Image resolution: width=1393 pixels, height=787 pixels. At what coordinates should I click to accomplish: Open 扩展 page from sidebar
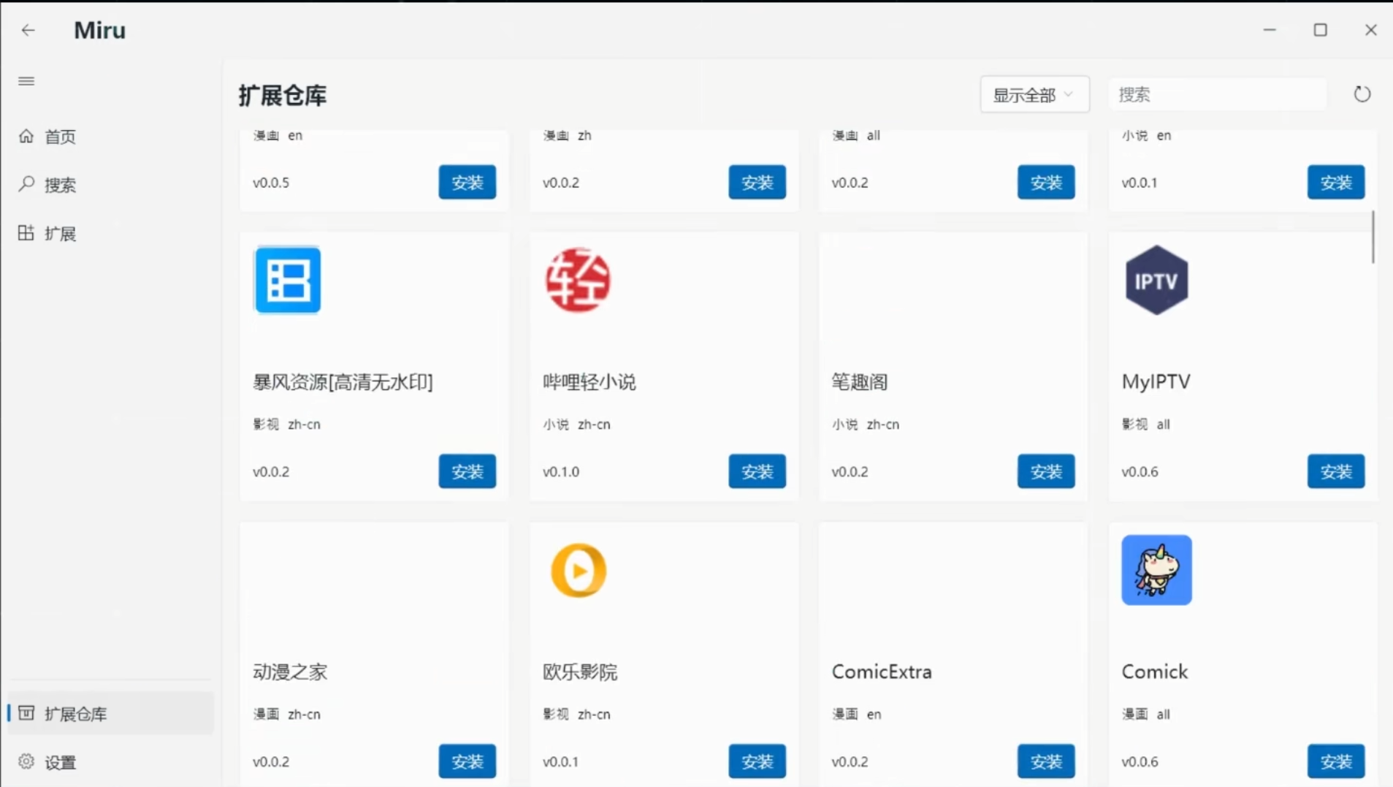point(60,234)
